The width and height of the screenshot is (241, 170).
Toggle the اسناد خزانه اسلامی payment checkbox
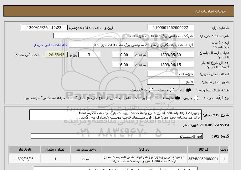pyautogui.click(x=149, y=98)
